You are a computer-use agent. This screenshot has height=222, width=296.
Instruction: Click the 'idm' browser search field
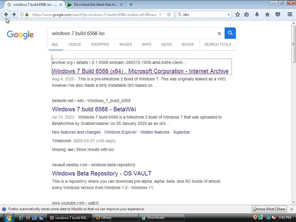click(x=204, y=14)
